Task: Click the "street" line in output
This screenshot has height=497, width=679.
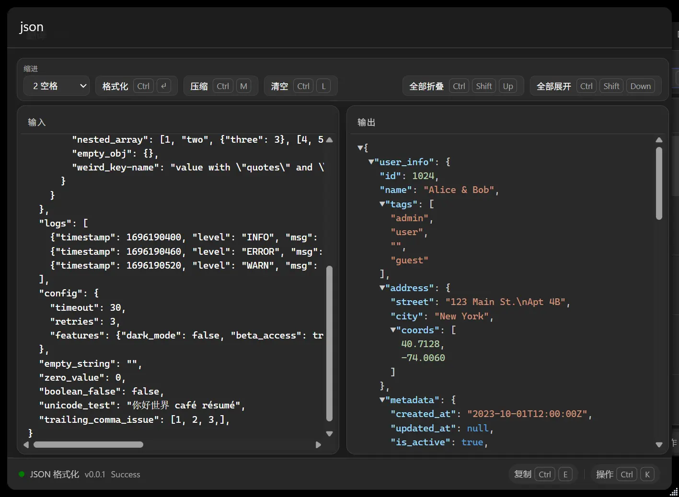Action: [x=481, y=302]
